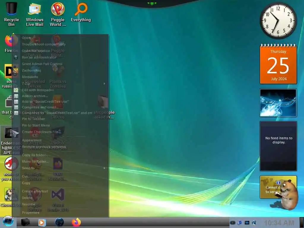Screen dimensions: 304x228
Task: Choose Troubleshoot compatibility in context menu
Action: click(60, 44)
